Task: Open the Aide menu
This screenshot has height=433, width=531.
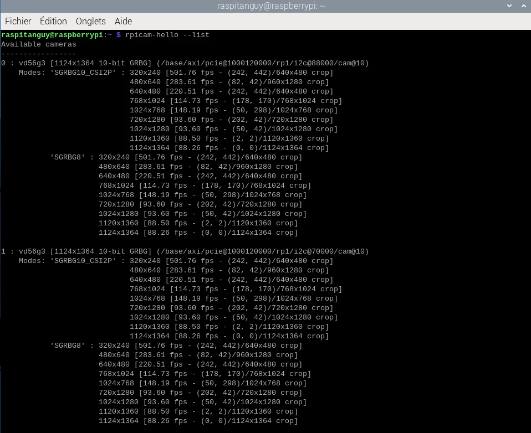Action: [x=123, y=21]
